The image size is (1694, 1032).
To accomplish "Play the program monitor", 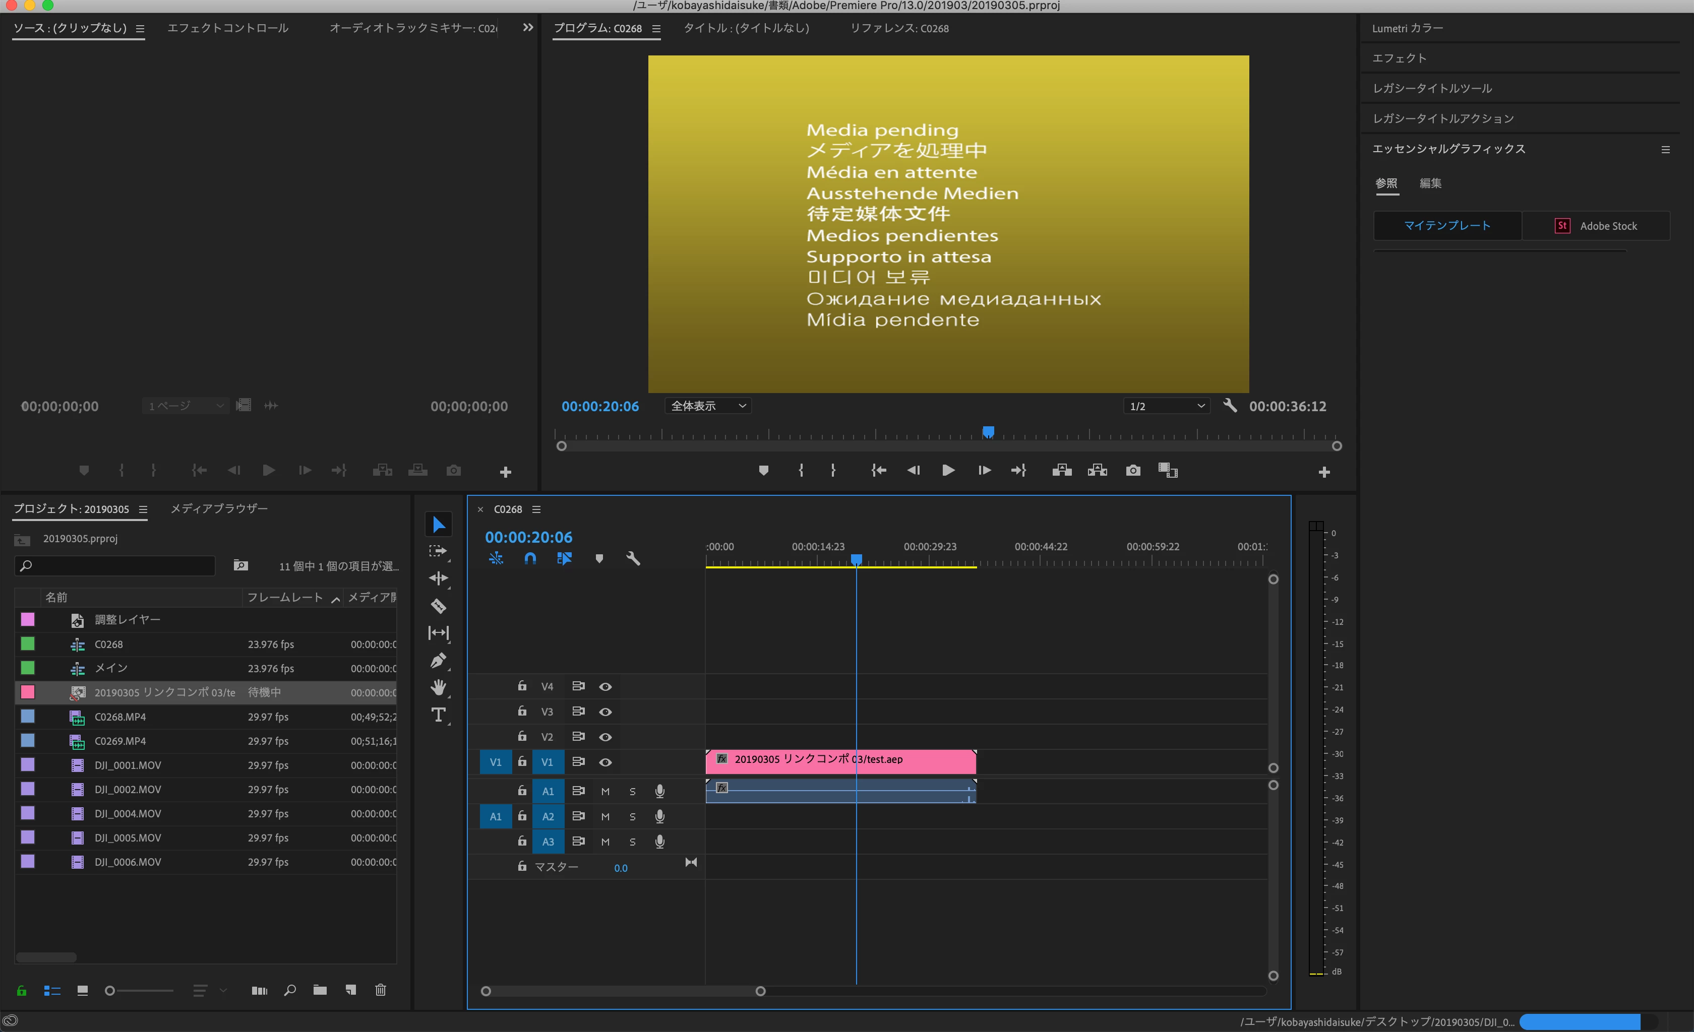I will point(948,471).
